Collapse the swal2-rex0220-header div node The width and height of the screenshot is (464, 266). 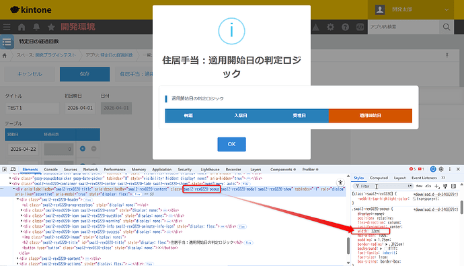coord(17,199)
